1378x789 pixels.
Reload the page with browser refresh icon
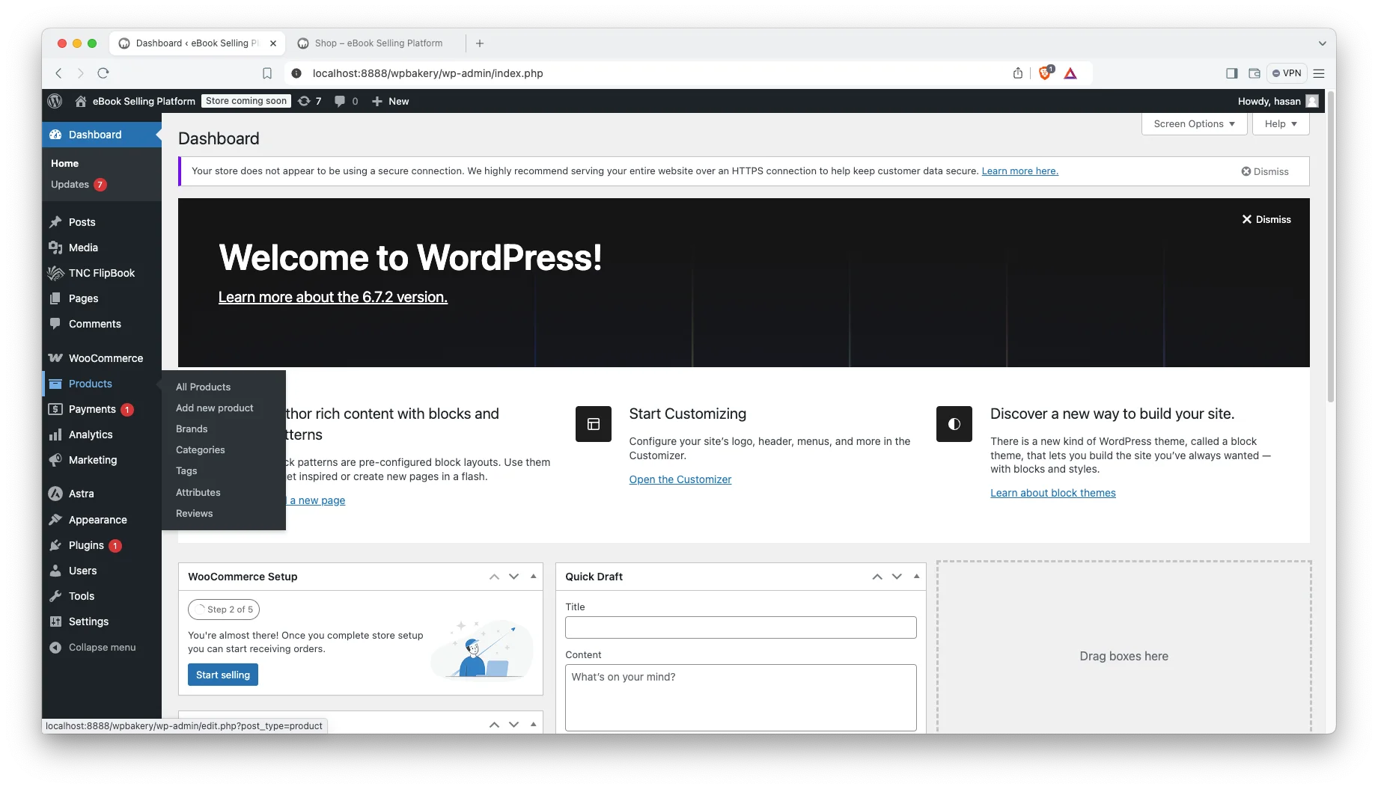[x=103, y=73]
